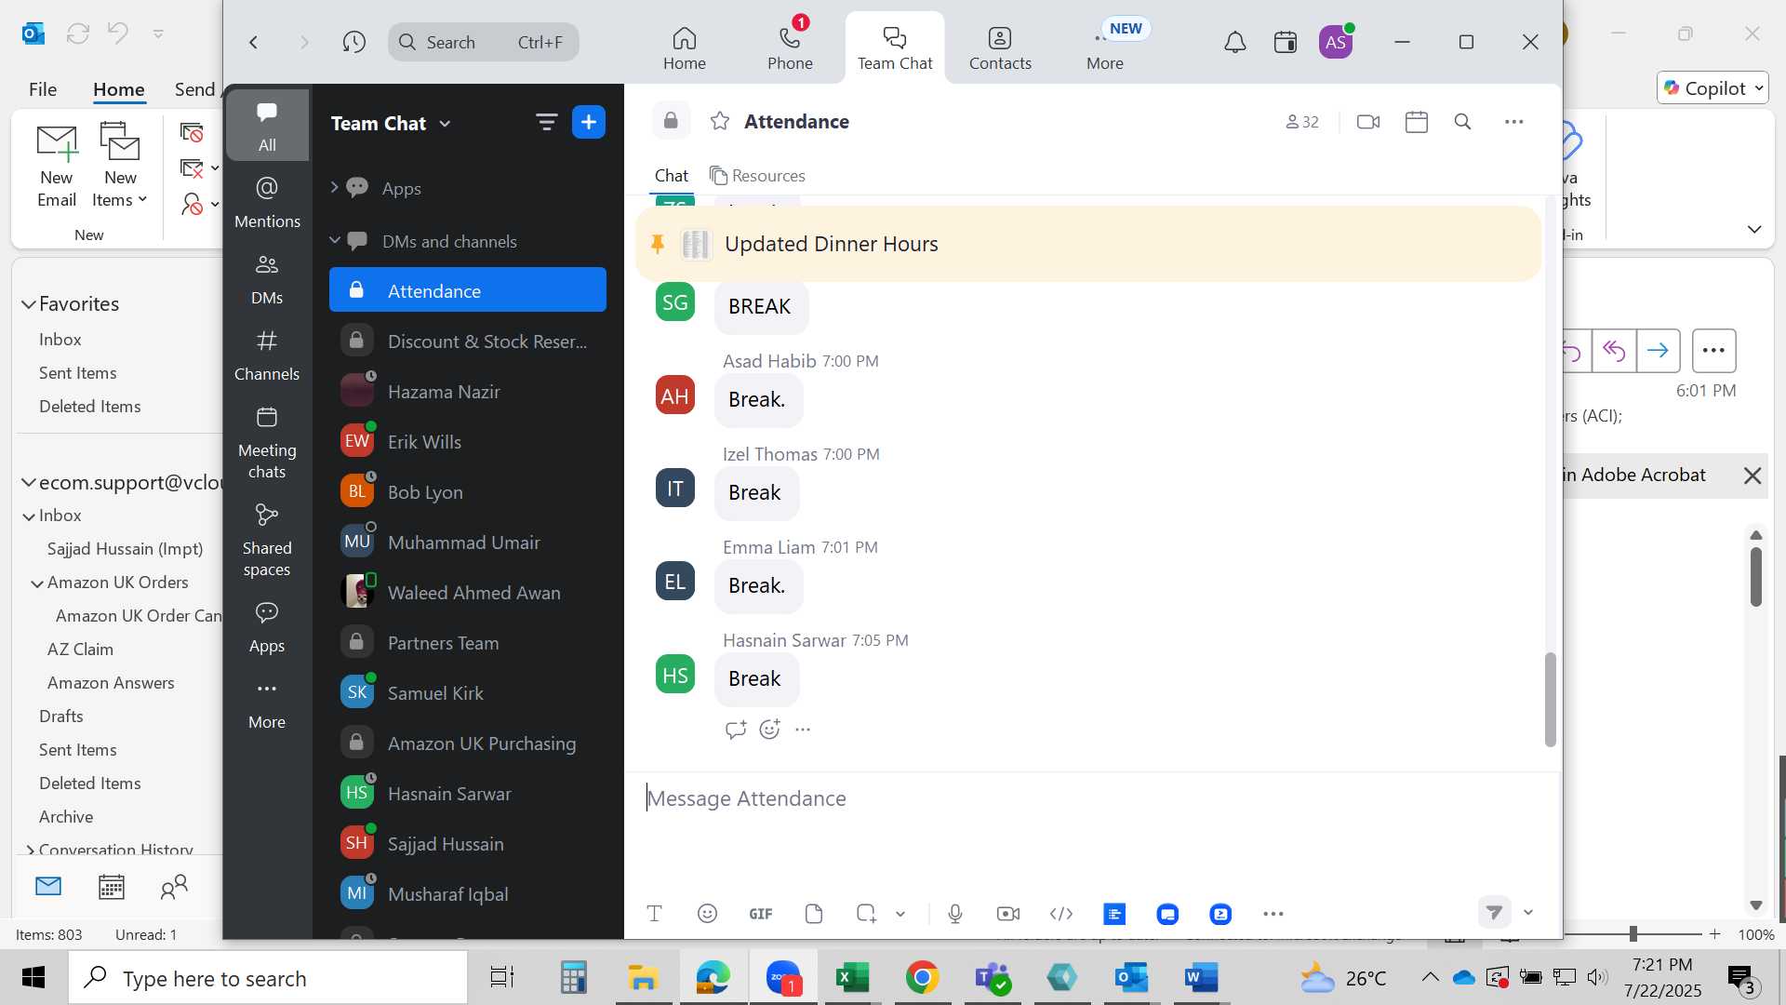
Task: Insert a code snippet
Action: 1061,914
